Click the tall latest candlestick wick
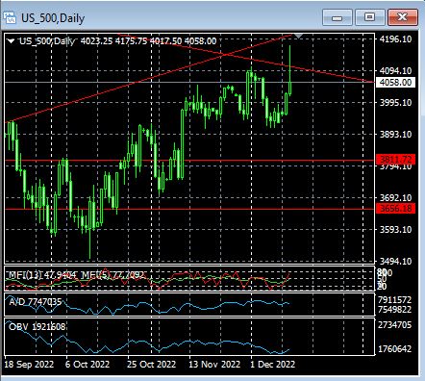Viewport: 425px width, 381px height. (x=289, y=64)
